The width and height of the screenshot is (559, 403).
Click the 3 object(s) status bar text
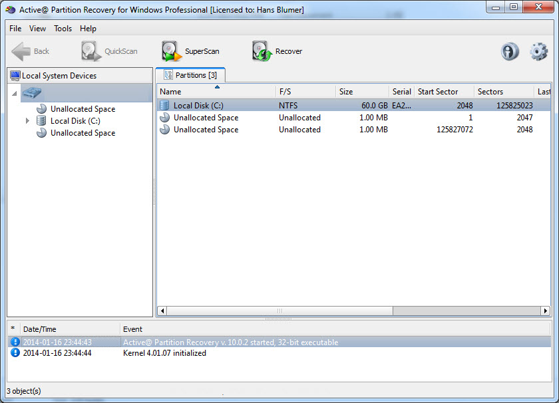(23, 391)
